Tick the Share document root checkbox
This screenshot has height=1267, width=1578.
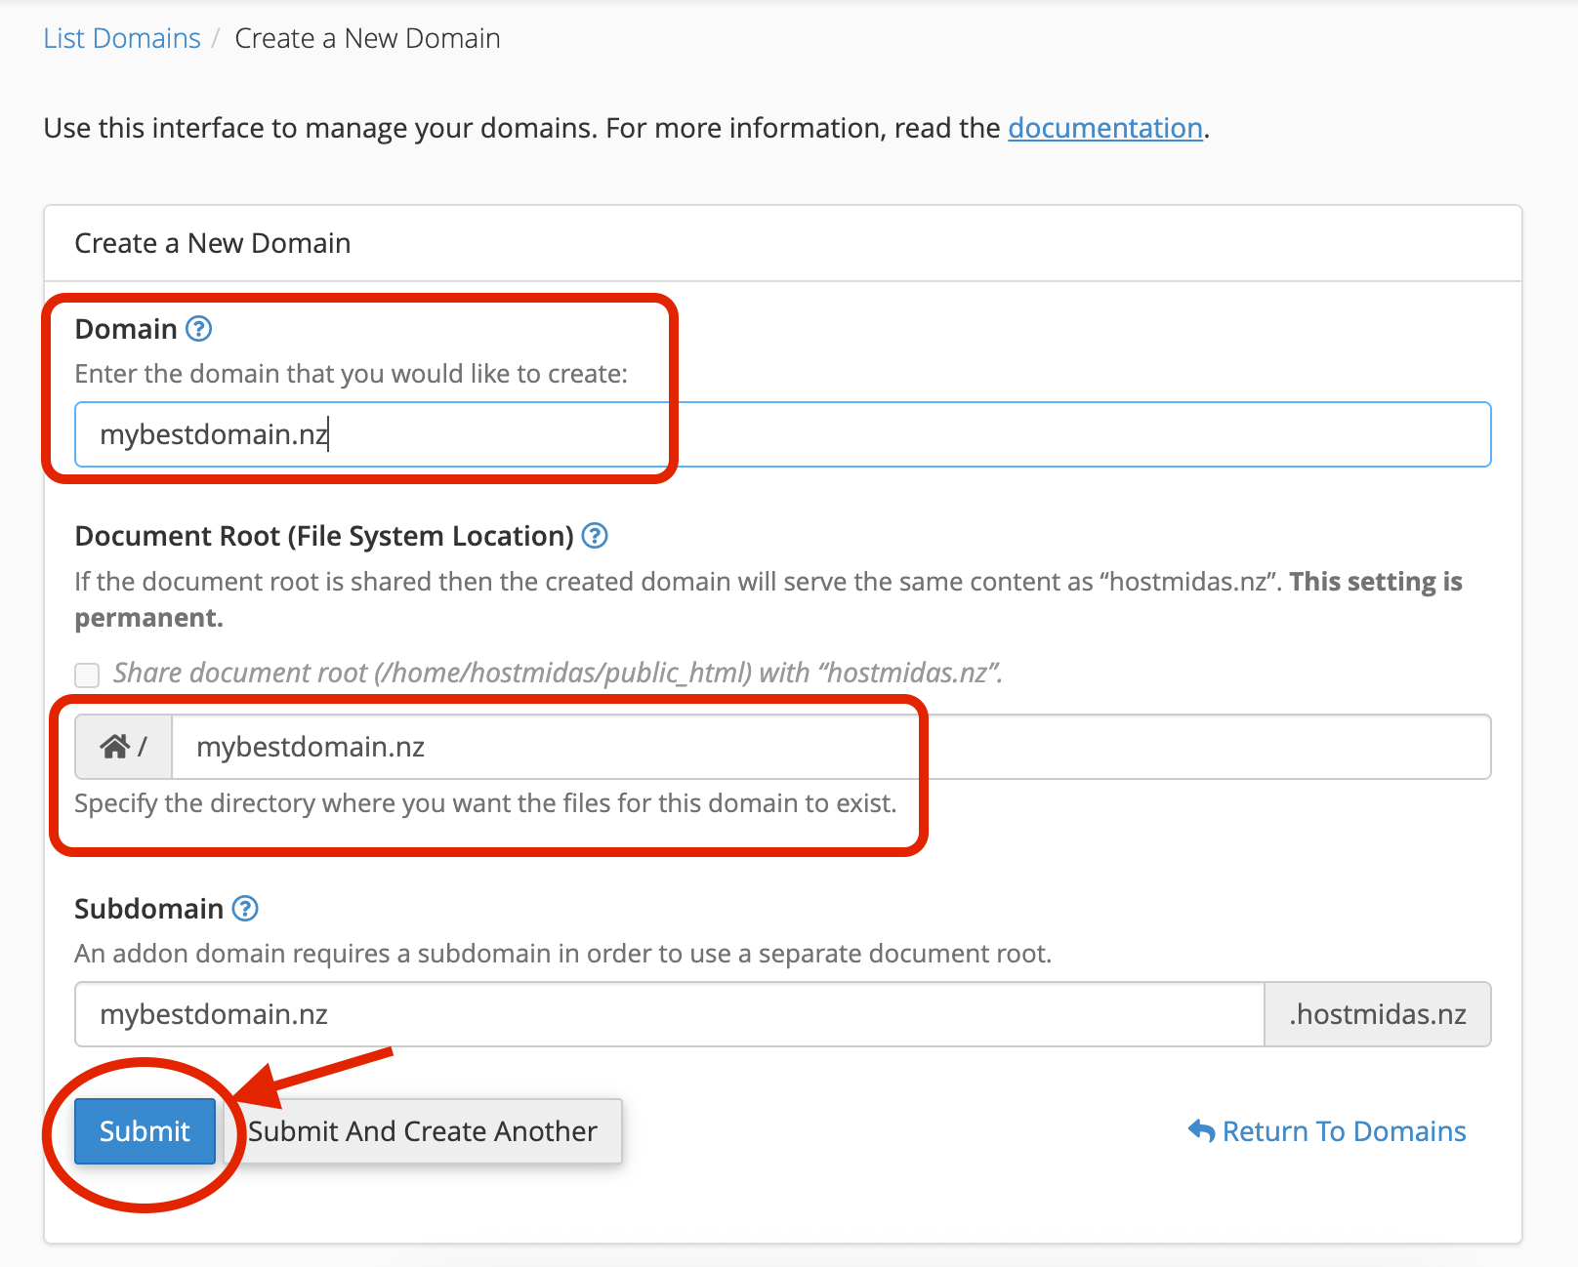pos(87,674)
